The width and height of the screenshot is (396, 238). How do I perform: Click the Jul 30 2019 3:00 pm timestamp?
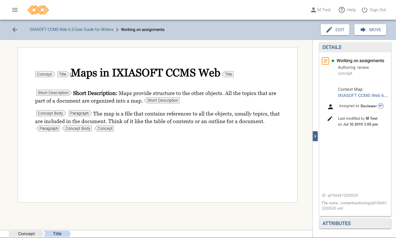pyautogui.click(x=360, y=124)
